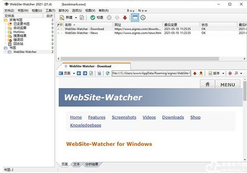Image resolution: width=247 pixels, height=173 pixels.
Task: Open the 脚本(X) menu
Action: 63,11
